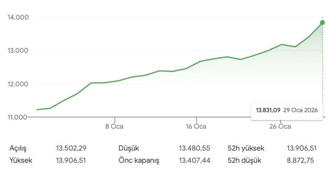The image size is (330, 189).
Task: Click the Yüksek label below Açılış
Action: pyautogui.click(x=21, y=160)
